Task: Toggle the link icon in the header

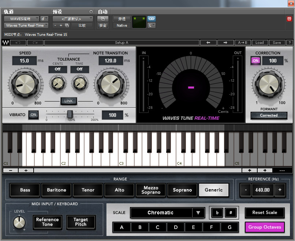Action: (152, 19)
